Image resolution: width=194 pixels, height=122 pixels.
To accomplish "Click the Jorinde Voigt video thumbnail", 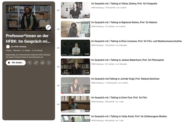I will tap(75, 86).
